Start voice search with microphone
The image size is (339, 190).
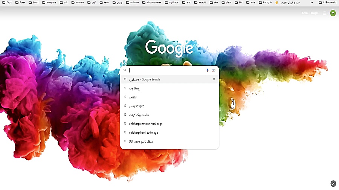pos(207,70)
